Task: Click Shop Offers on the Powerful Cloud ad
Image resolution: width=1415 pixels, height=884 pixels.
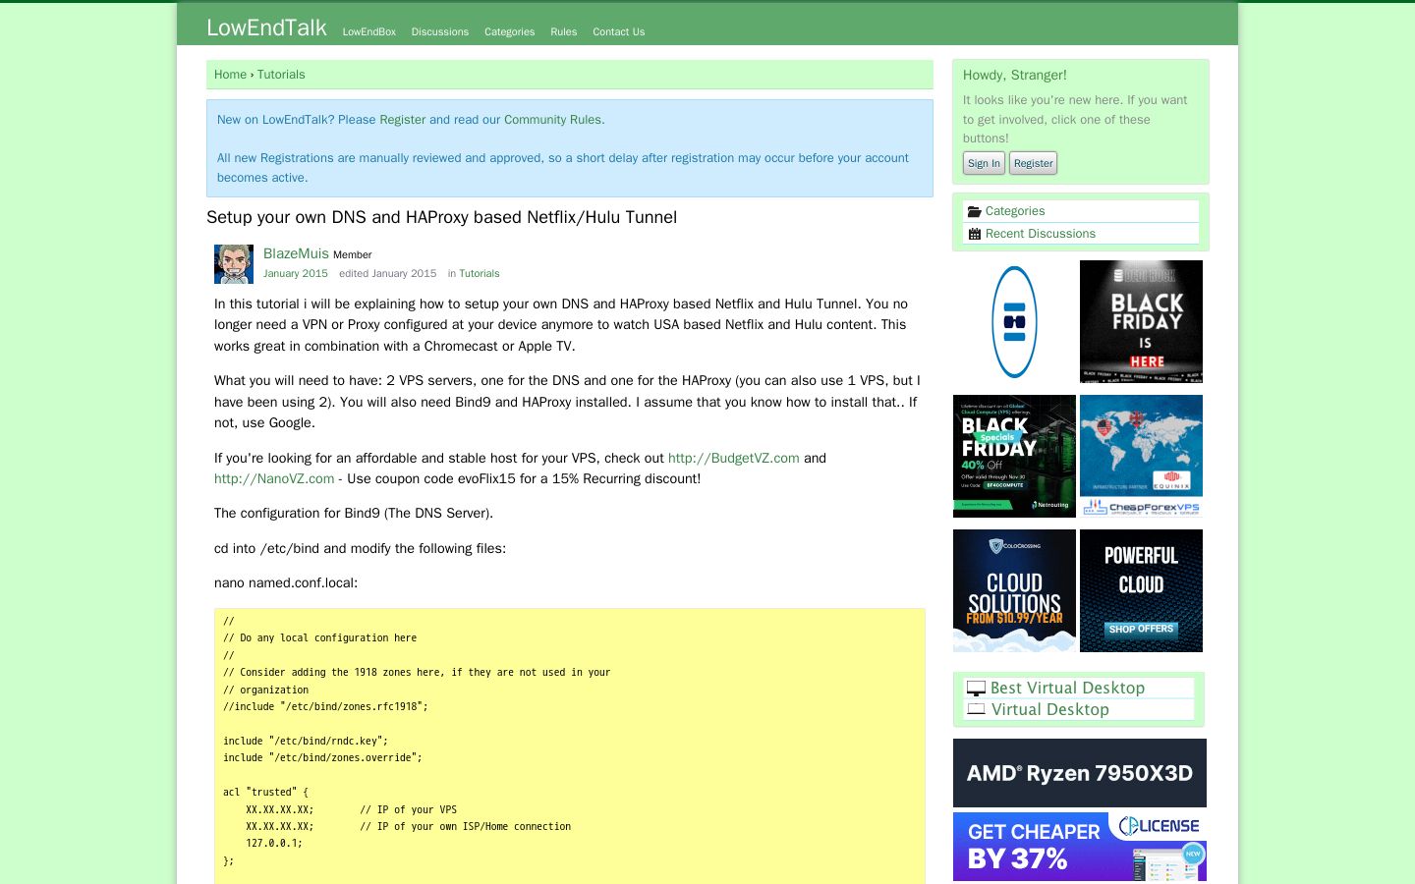Action: pos(1141,629)
